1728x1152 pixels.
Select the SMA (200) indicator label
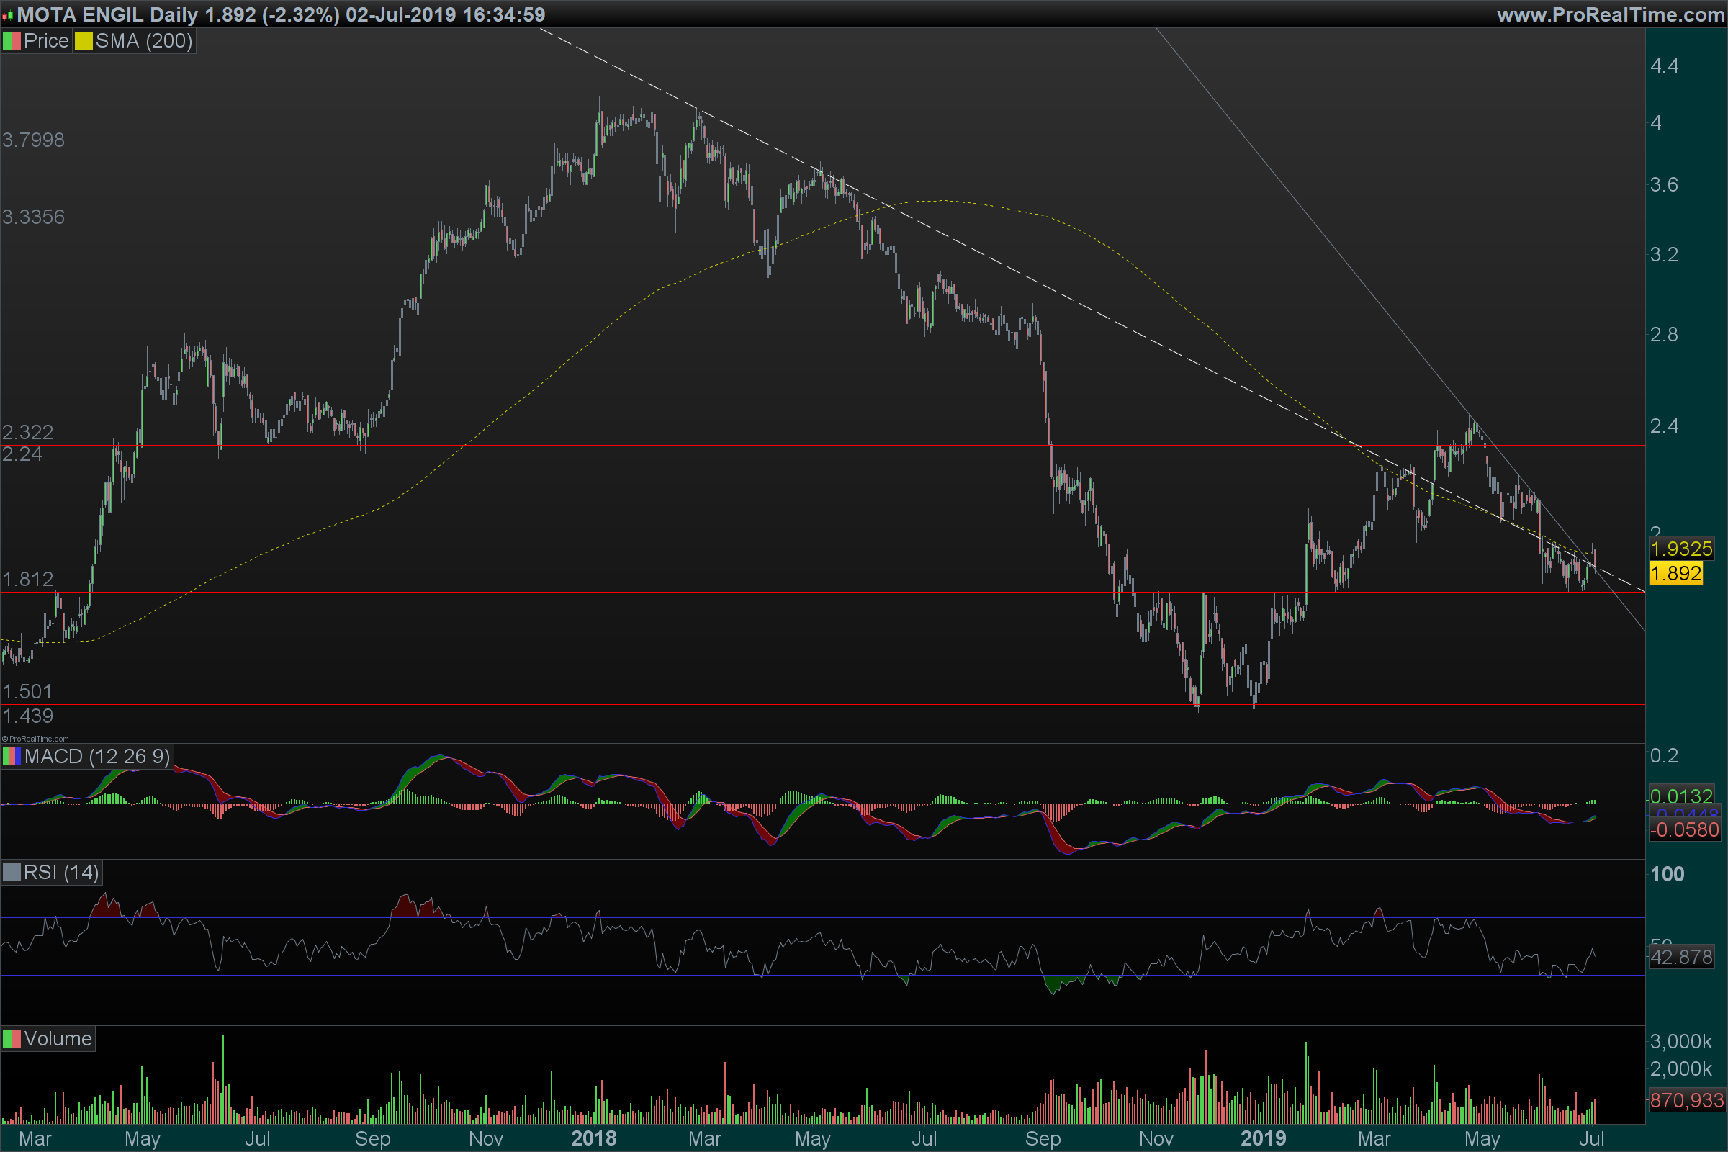[x=144, y=41]
